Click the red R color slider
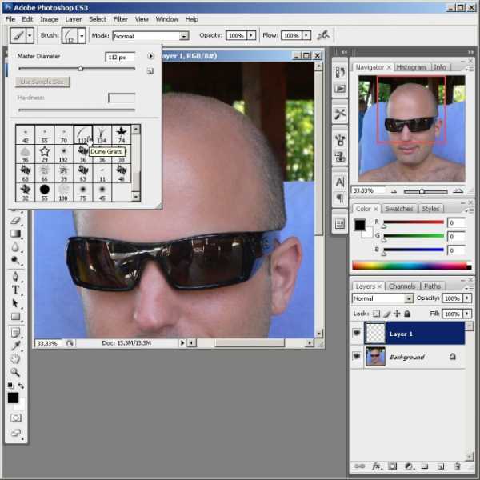The width and height of the screenshot is (480, 480). [414, 222]
